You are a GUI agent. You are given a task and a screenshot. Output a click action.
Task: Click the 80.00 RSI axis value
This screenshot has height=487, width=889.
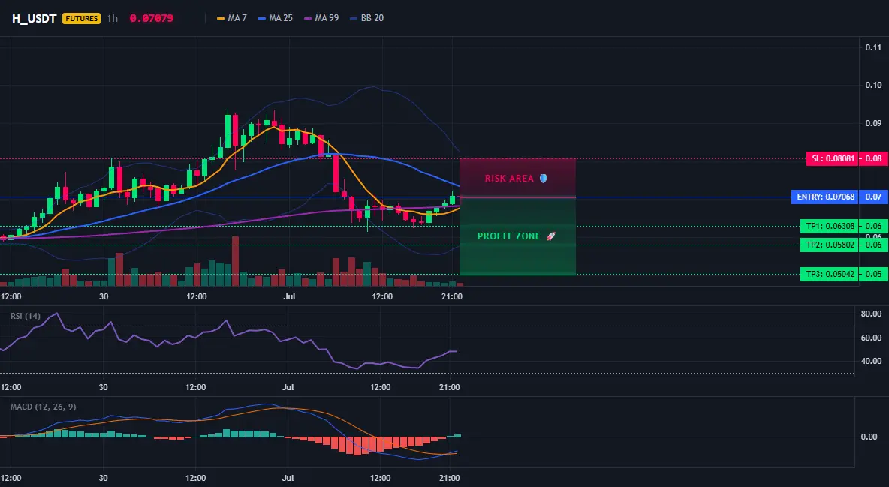point(871,314)
